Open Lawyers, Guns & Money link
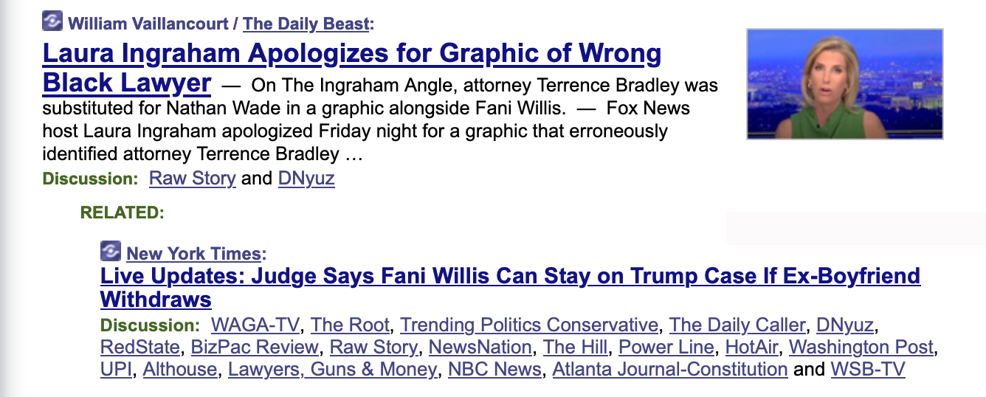986x397 pixels. (332, 369)
